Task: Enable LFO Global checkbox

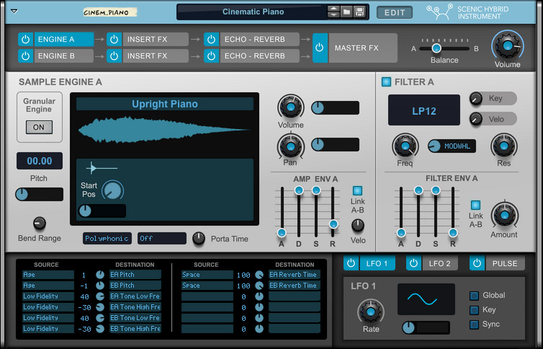Action: [x=474, y=296]
